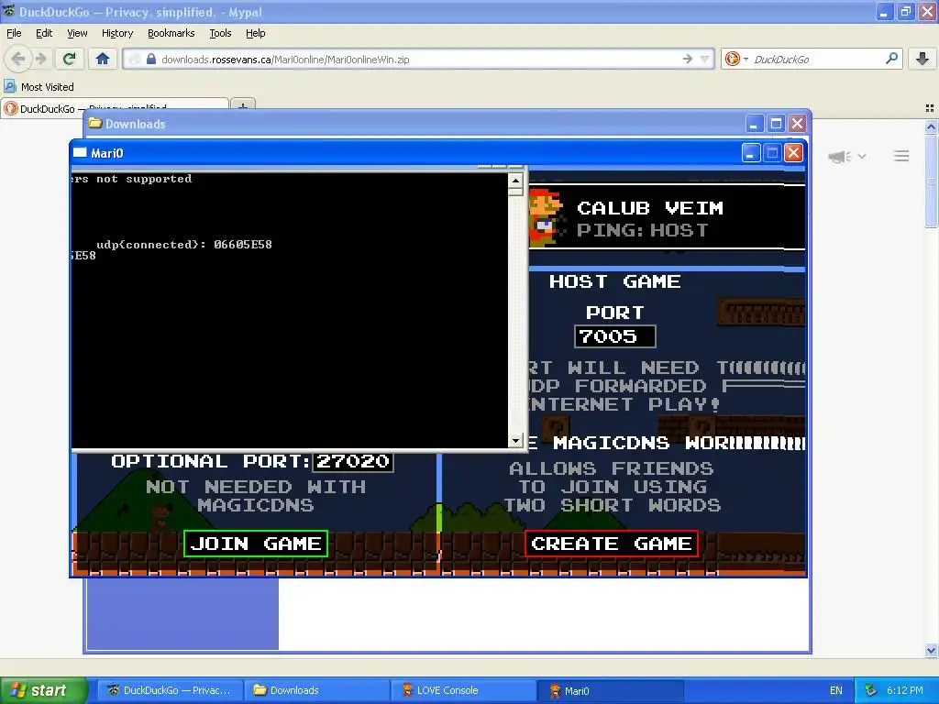Click the EN language indicator
This screenshot has width=939, height=704.
click(836, 690)
